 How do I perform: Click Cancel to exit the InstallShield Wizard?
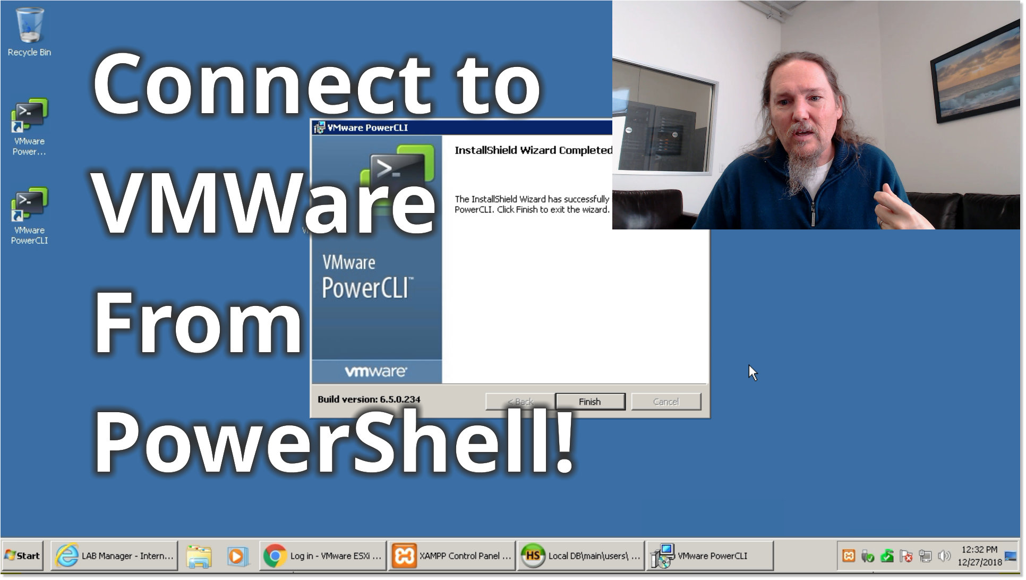(x=665, y=402)
